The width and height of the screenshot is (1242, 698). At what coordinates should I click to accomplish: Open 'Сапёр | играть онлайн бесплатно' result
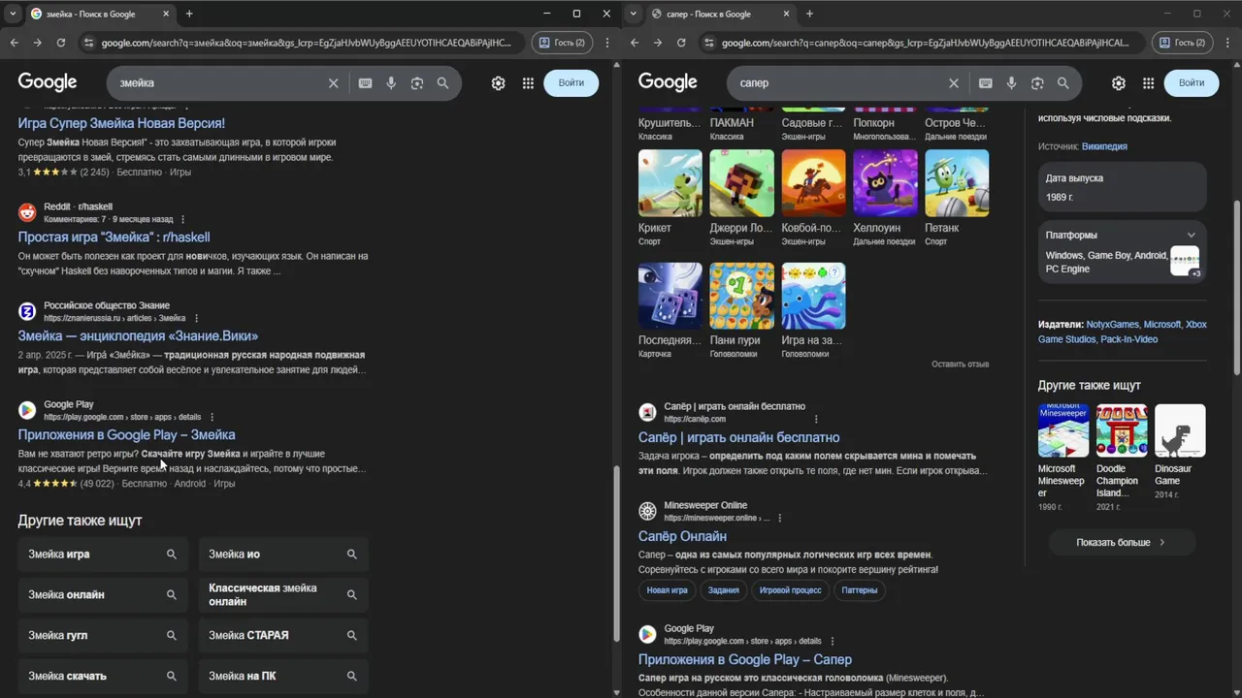pos(738,437)
